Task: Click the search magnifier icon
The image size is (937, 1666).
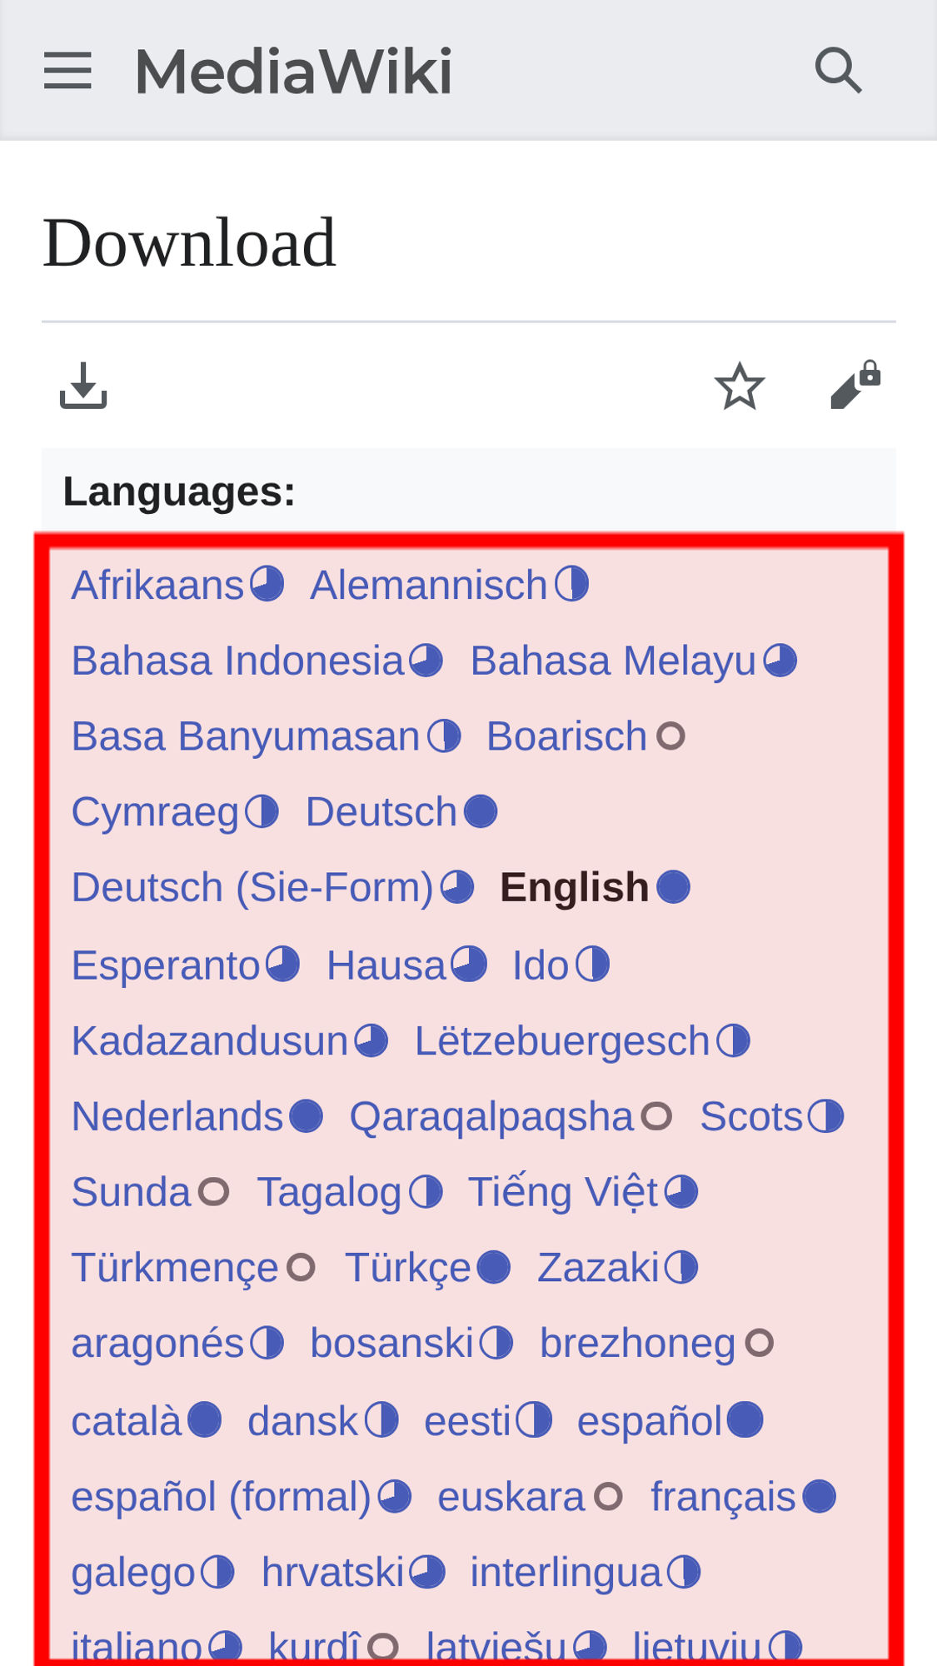Action: 838,70
